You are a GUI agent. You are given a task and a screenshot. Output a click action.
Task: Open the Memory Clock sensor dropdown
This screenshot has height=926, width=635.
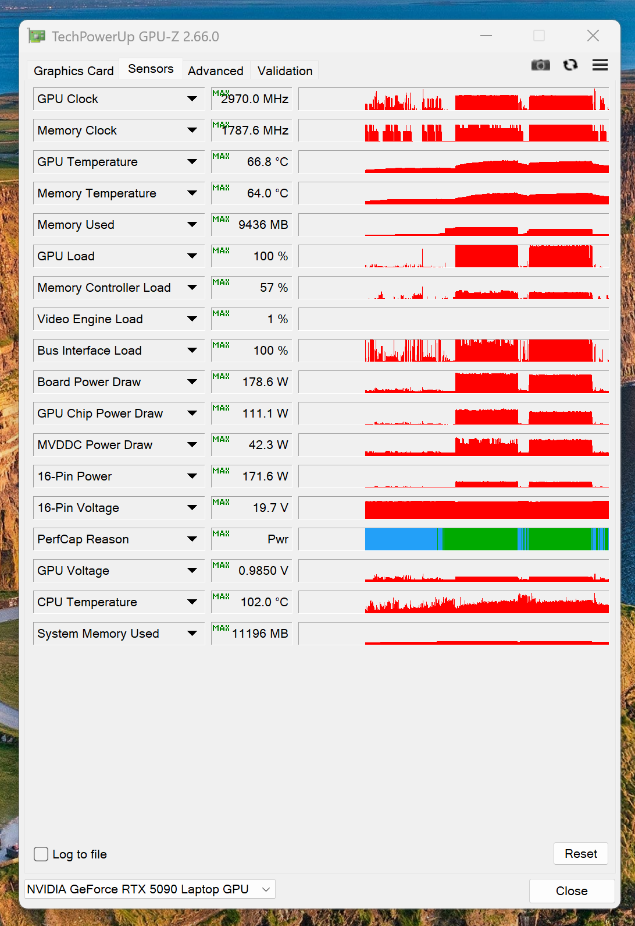[x=192, y=130]
